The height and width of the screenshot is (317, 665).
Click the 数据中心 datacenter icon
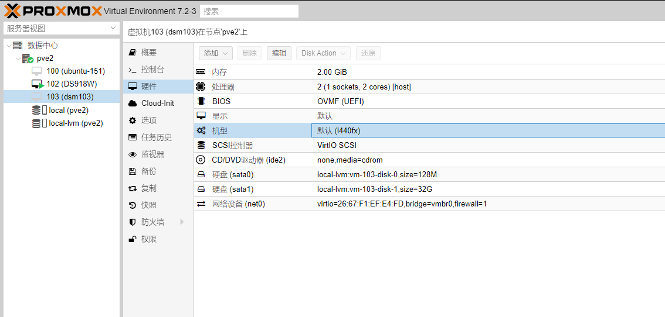pyautogui.click(x=18, y=45)
